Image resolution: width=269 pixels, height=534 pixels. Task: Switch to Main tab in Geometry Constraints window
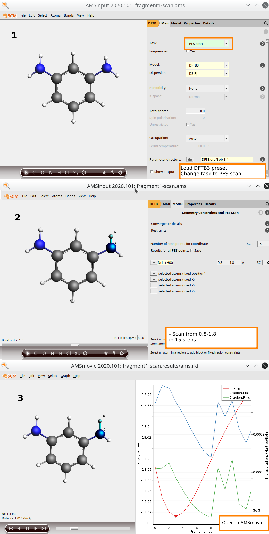coord(166,204)
